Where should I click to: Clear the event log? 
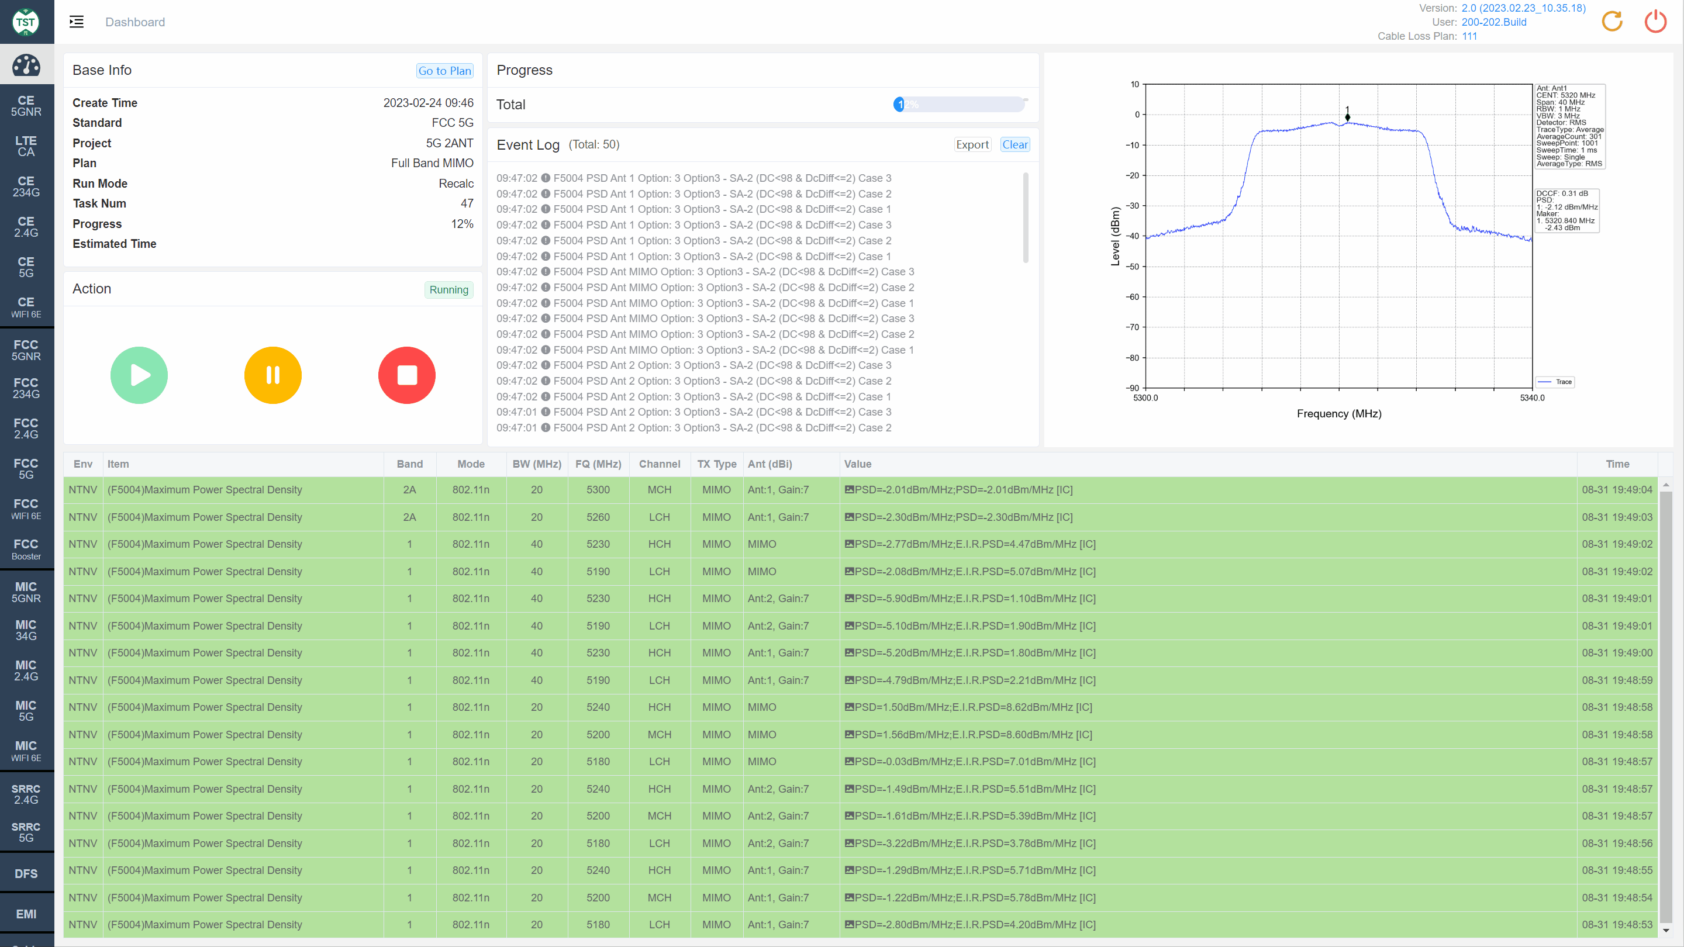tap(1014, 144)
